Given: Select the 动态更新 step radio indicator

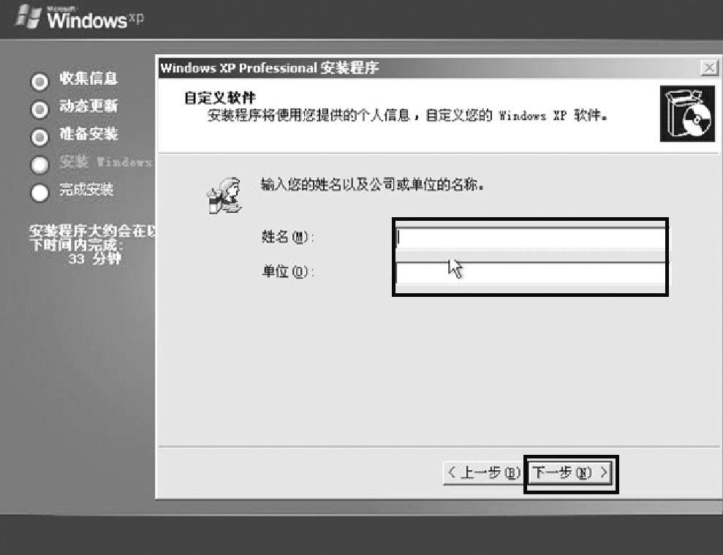Looking at the screenshot, I should pos(39,110).
